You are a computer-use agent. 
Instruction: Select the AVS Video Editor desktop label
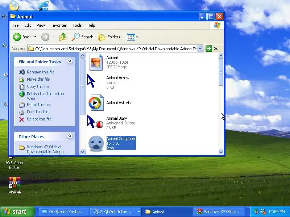click(x=14, y=165)
